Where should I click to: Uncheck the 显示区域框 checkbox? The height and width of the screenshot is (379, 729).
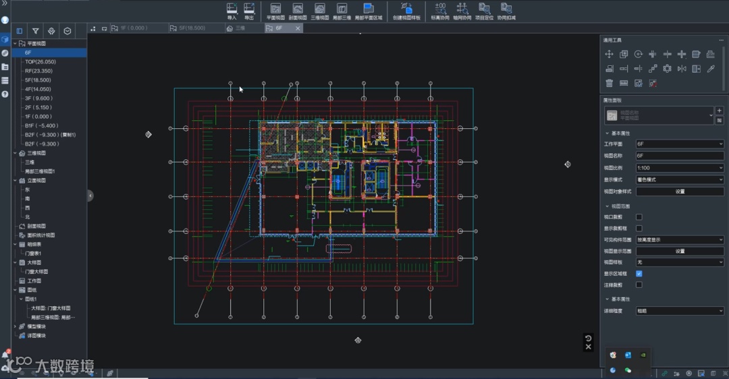639,274
